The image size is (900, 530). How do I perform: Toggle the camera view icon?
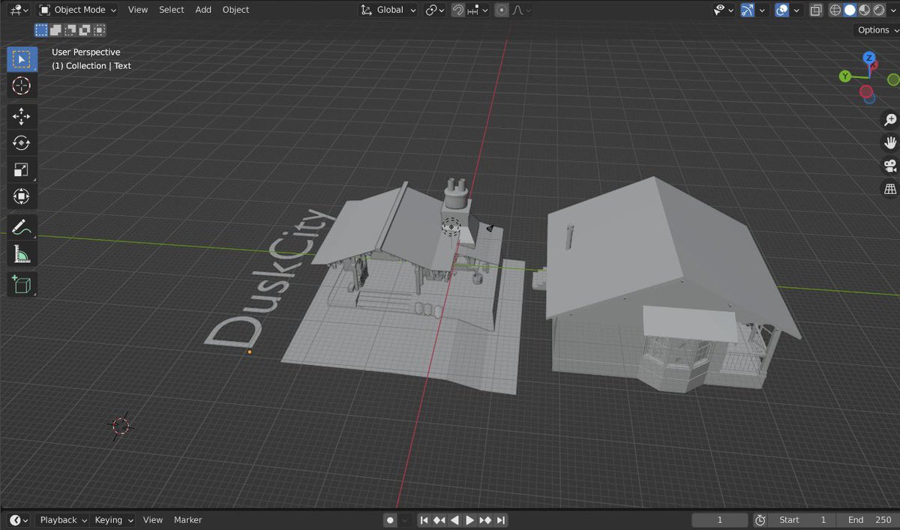click(x=889, y=166)
